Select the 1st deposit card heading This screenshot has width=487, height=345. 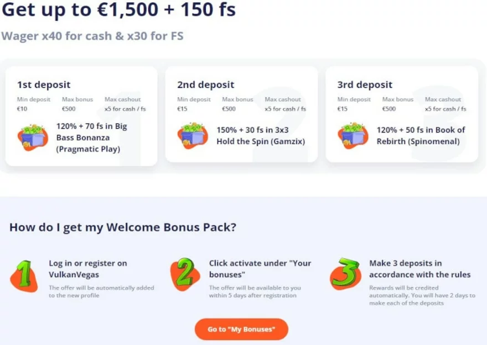click(44, 84)
